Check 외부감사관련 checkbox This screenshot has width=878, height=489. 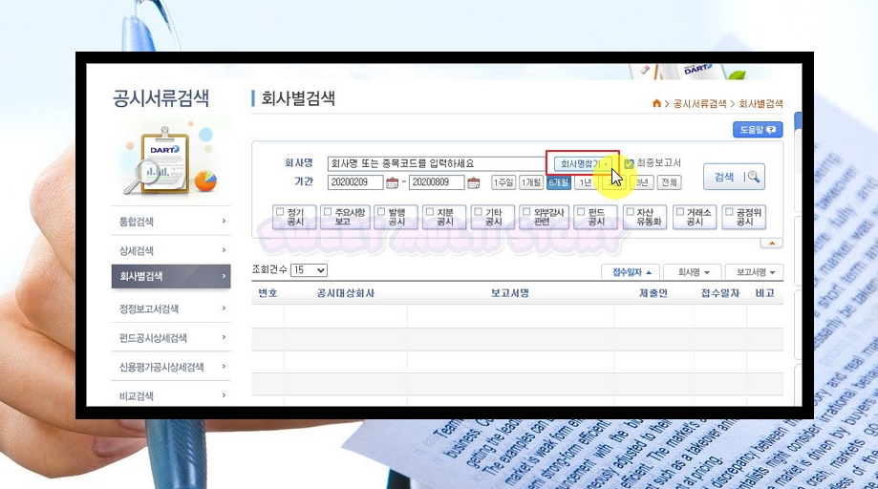[526, 212]
